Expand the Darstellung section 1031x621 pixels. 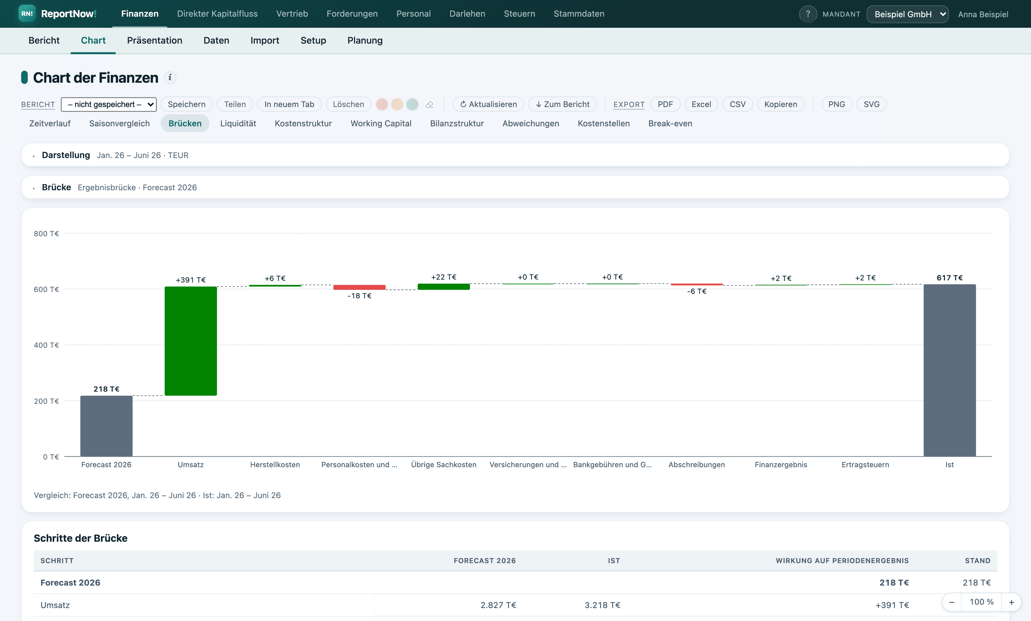tap(515, 155)
